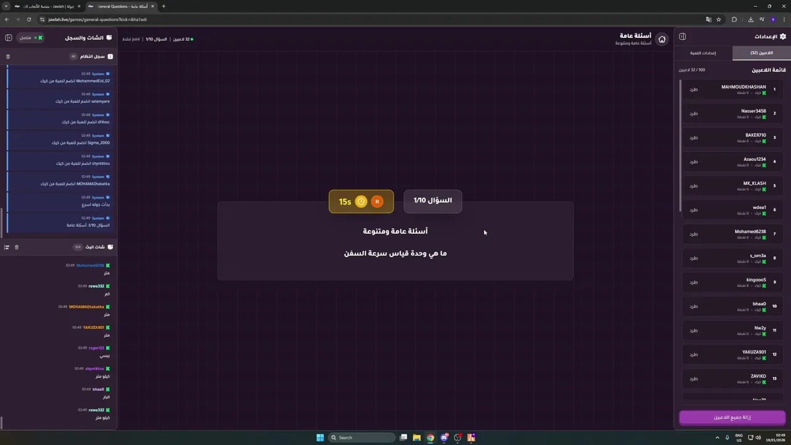
Task: Select the General Questions browser tab
Action: (121, 6)
